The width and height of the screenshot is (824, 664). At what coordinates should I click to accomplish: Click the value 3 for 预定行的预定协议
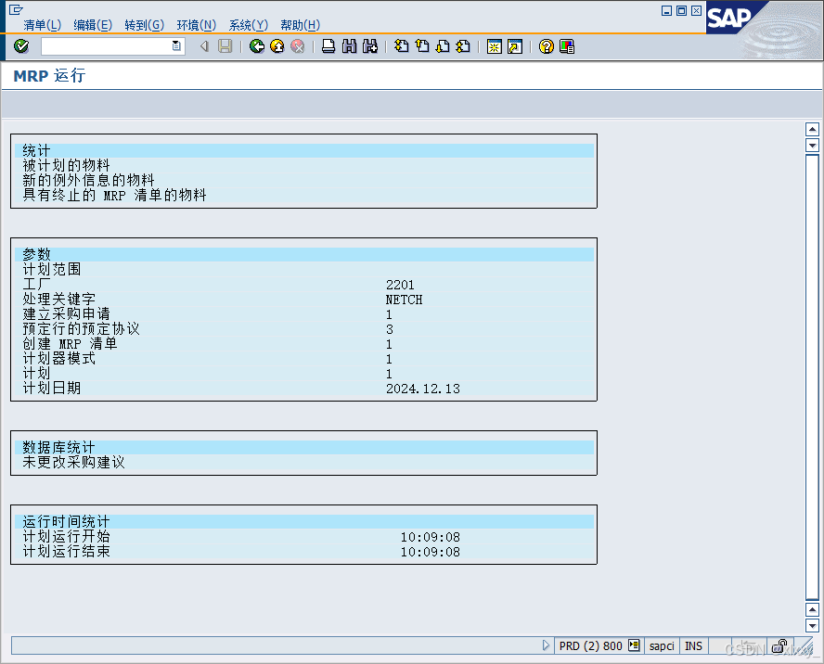[x=390, y=329]
